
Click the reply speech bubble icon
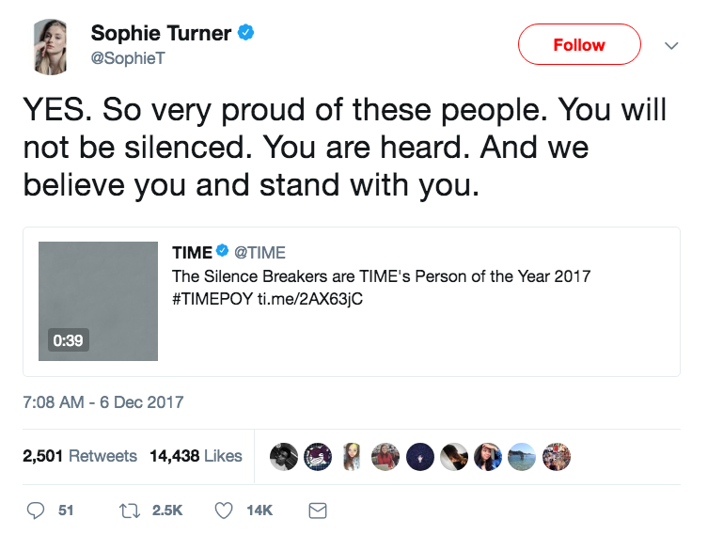(36, 511)
